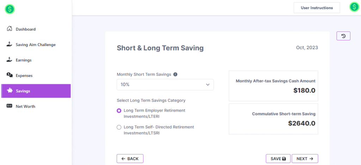Image resolution: width=361 pixels, height=165 pixels.
Task: Click the info icon beside Monthly Short Term Savings
Action: pos(175,74)
